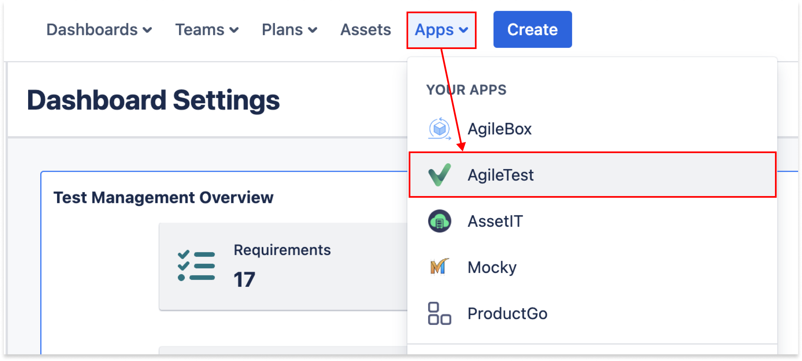Collapse the Apps dropdown
Viewport: 802px width, 361px height.
pos(441,30)
